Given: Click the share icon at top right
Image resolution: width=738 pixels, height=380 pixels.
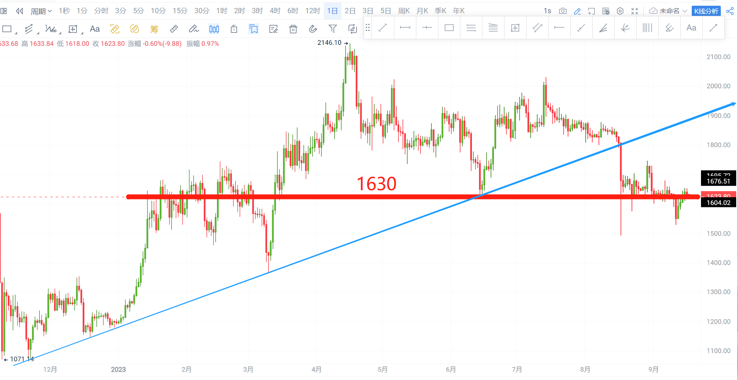Looking at the screenshot, I should [x=730, y=11].
